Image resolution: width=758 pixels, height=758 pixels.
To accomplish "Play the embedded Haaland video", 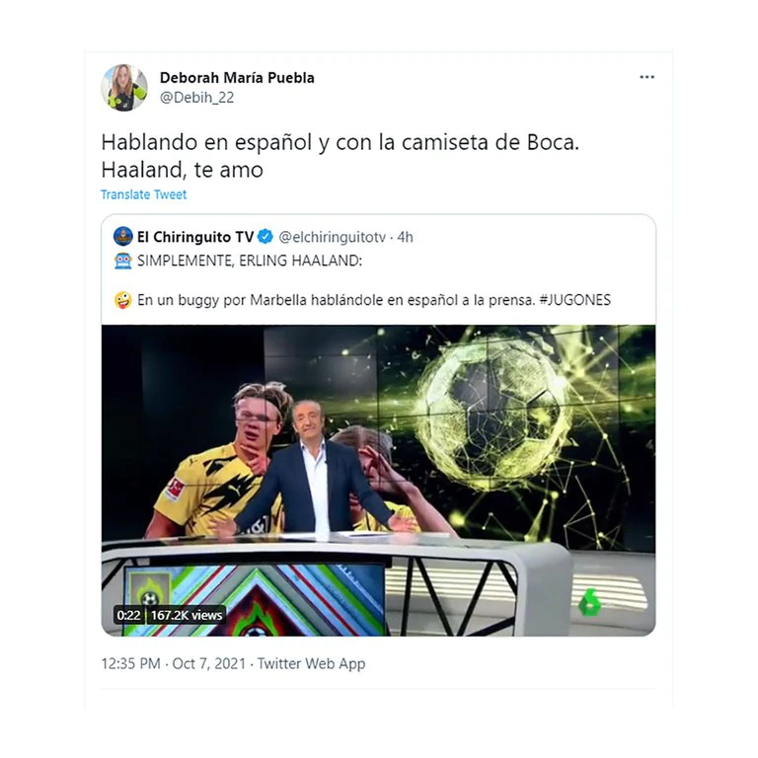I will (x=379, y=481).
